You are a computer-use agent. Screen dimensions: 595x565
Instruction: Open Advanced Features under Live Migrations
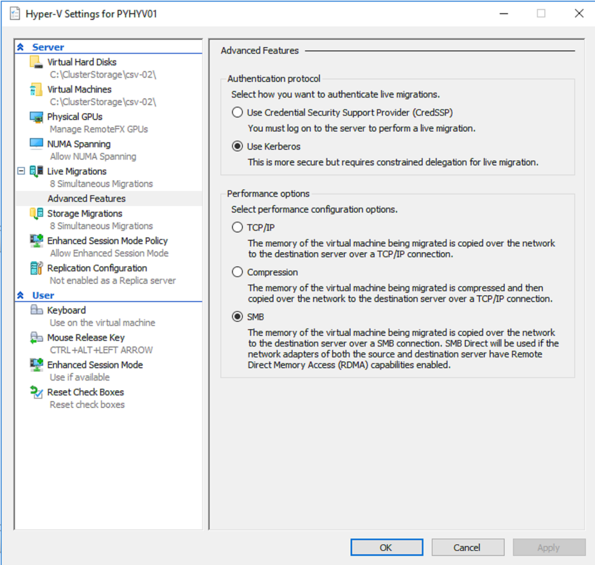click(x=86, y=199)
